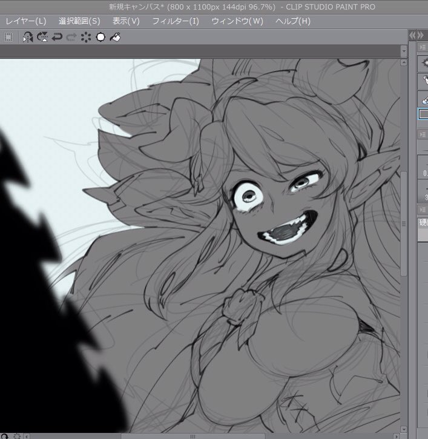Click the vertical scrollbar up arrow

pos(404,62)
